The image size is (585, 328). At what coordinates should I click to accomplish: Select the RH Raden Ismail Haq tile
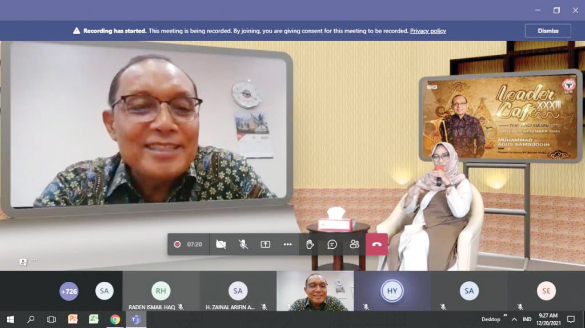161,291
